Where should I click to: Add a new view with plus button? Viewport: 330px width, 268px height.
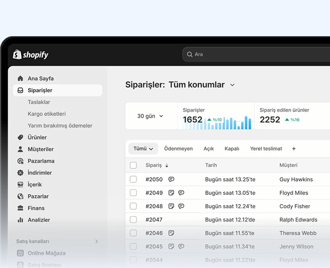[294, 149]
